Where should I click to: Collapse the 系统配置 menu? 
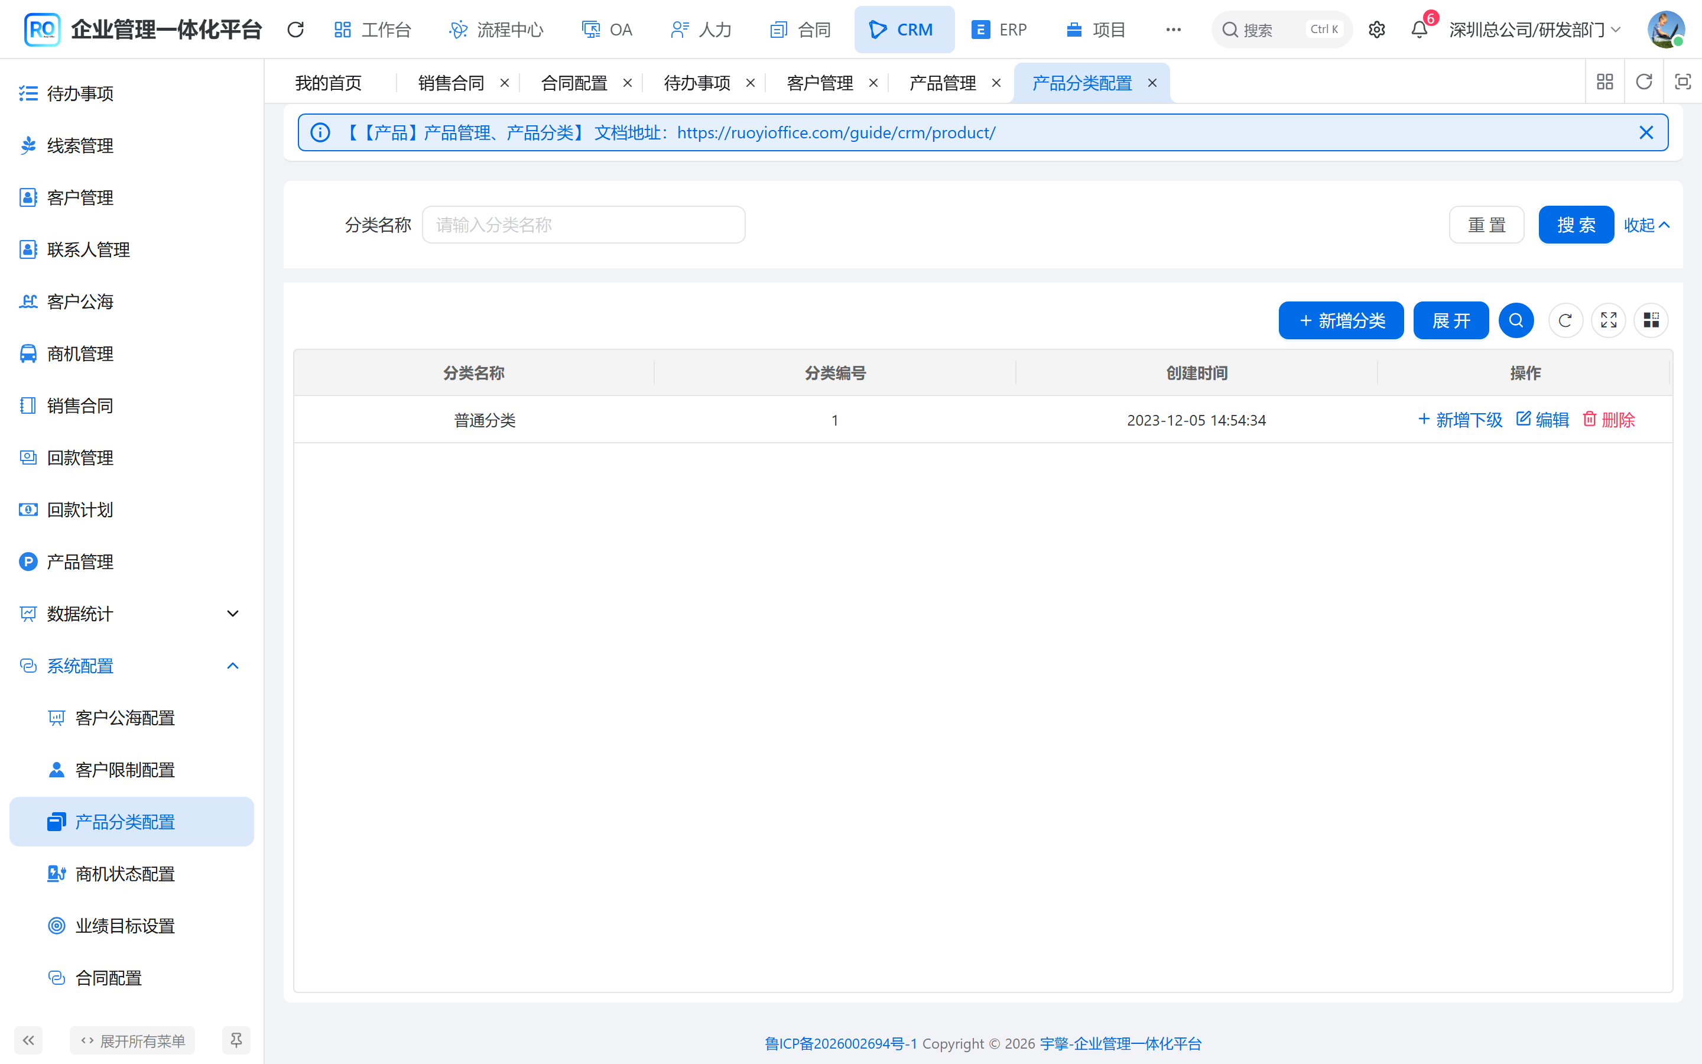tap(132, 666)
